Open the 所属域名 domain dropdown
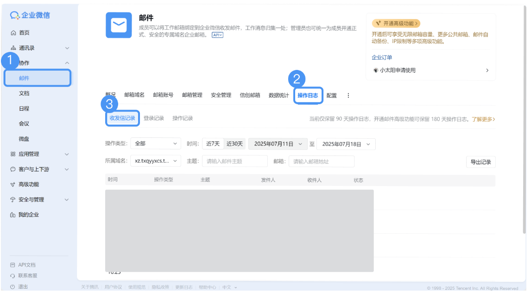 coord(156,161)
